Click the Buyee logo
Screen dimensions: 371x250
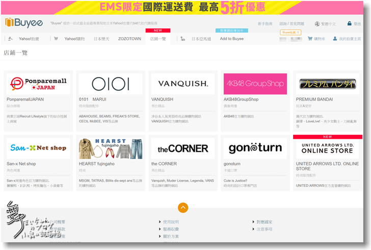(x=24, y=23)
